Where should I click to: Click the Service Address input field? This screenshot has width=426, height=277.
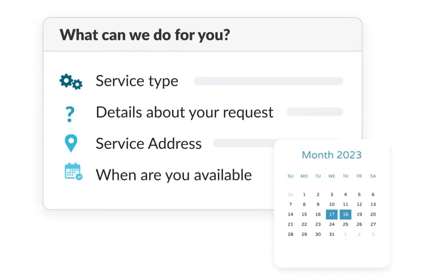click(243, 143)
